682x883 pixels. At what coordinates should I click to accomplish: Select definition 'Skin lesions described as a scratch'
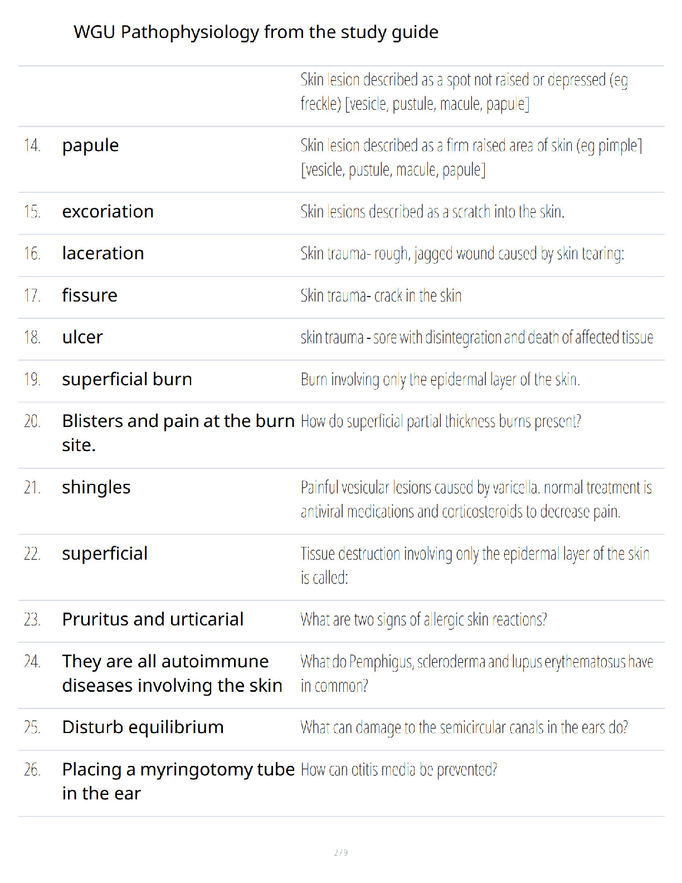(432, 212)
